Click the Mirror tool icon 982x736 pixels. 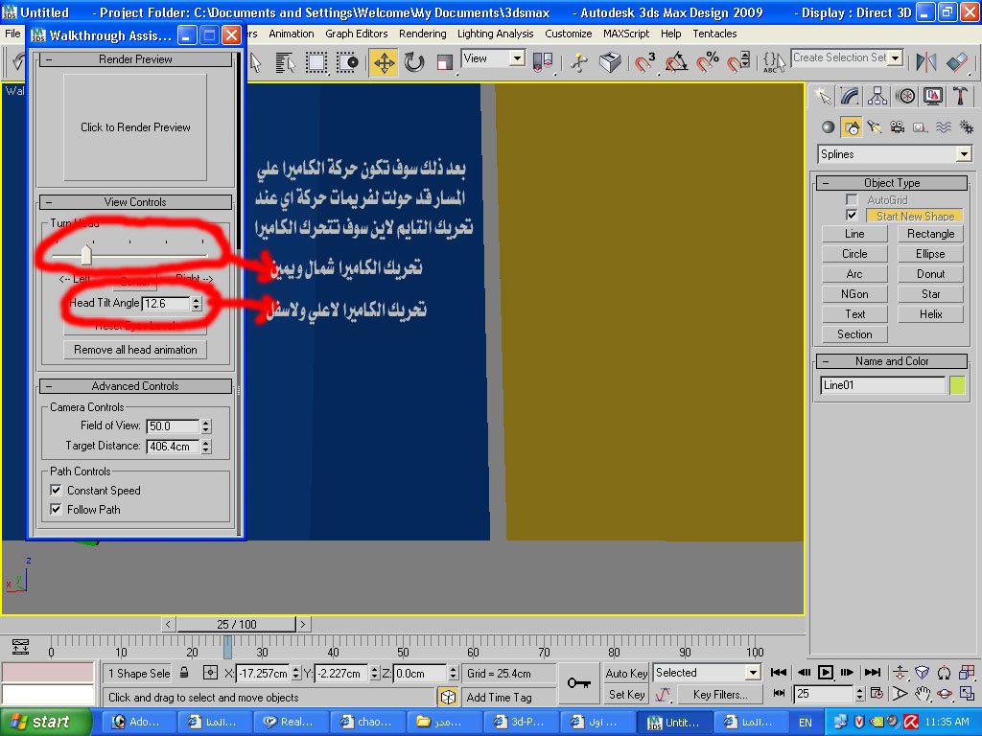(925, 62)
